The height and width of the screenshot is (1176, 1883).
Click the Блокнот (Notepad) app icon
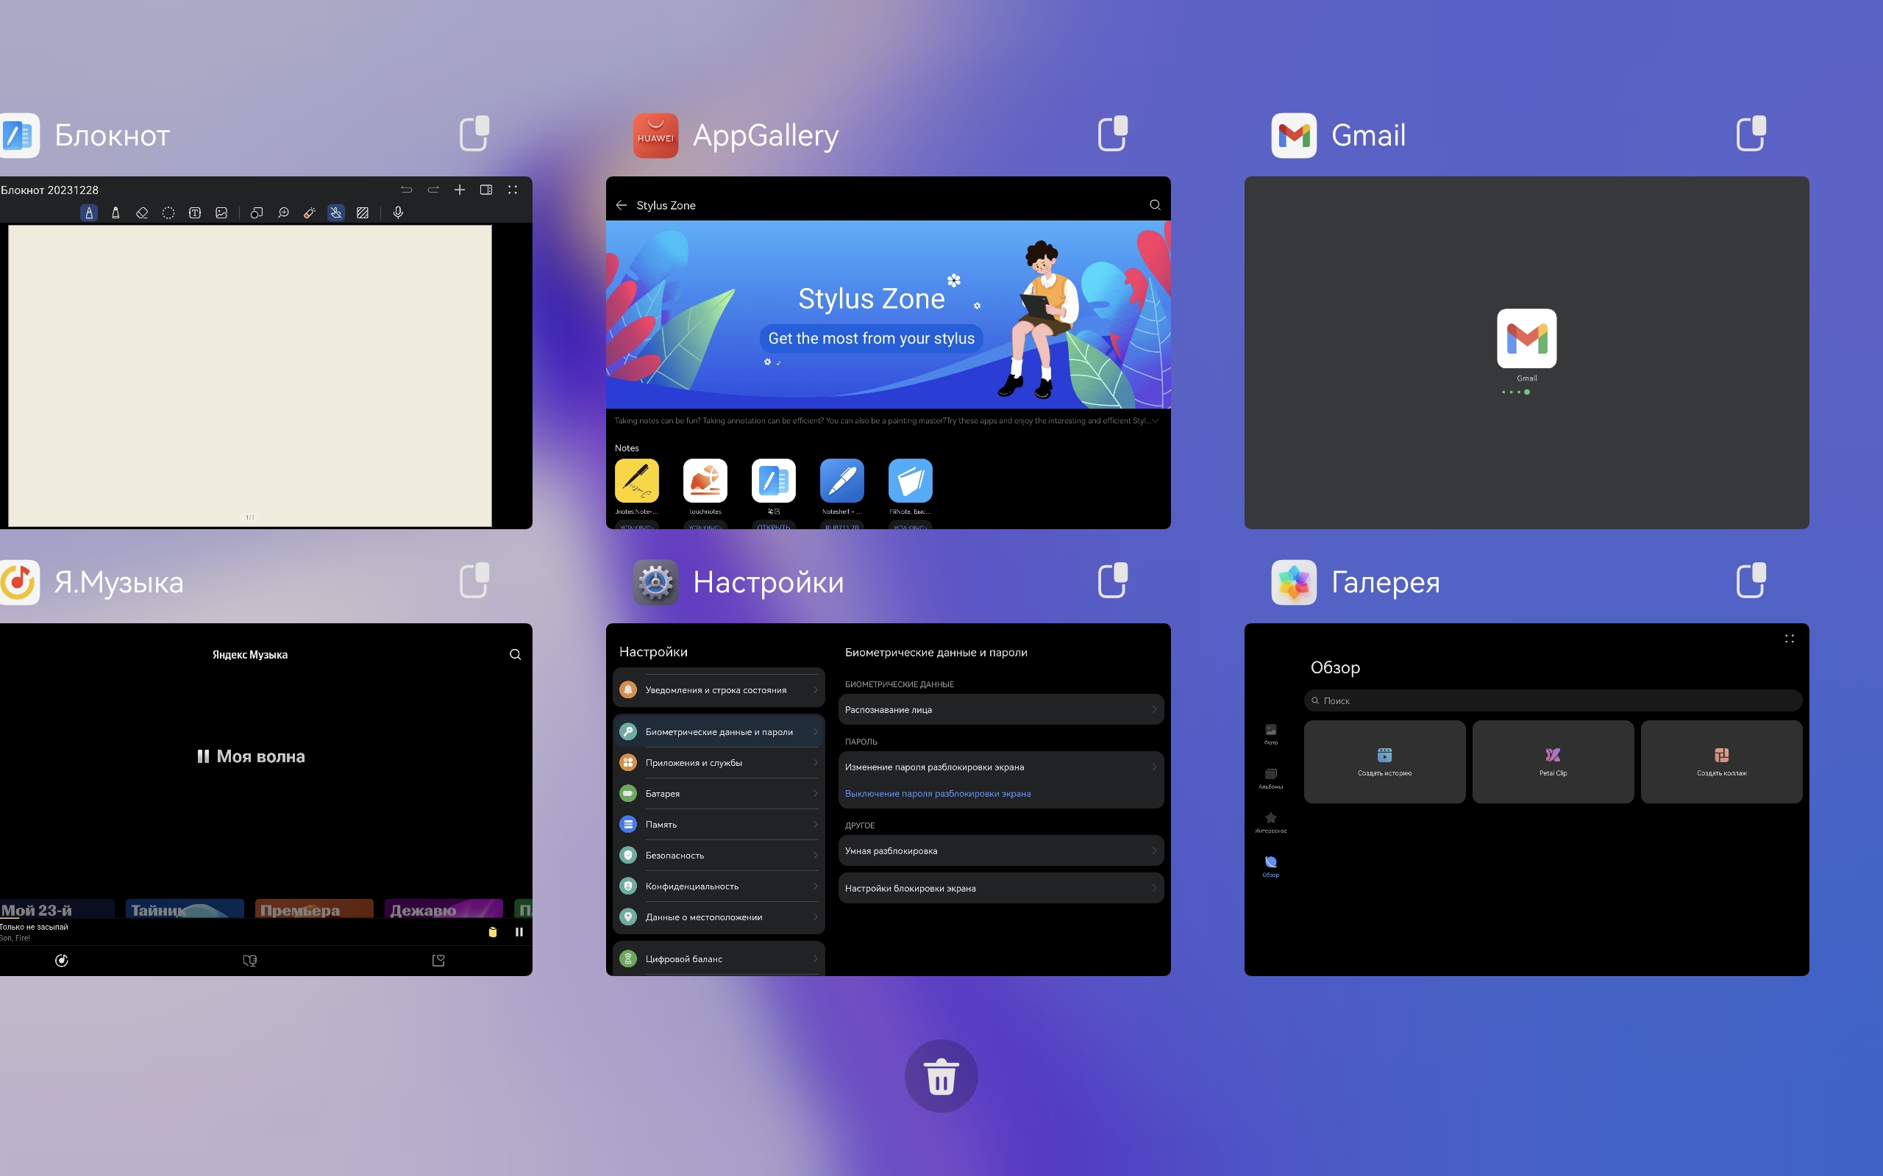click(x=21, y=134)
